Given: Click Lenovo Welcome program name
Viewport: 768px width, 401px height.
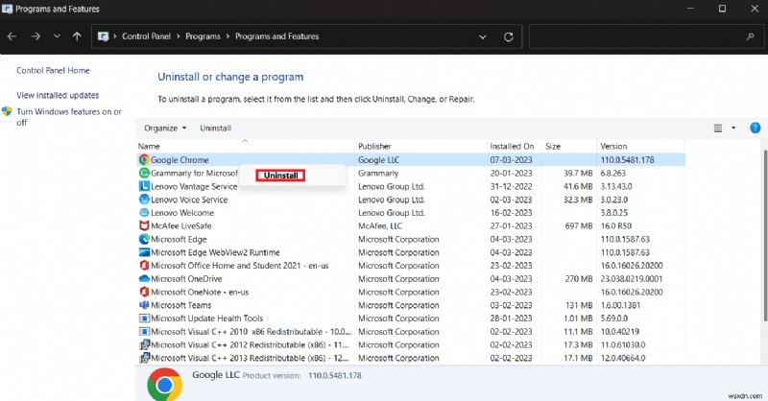Looking at the screenshot, I should pyautogui.click(x=182, y=213).
